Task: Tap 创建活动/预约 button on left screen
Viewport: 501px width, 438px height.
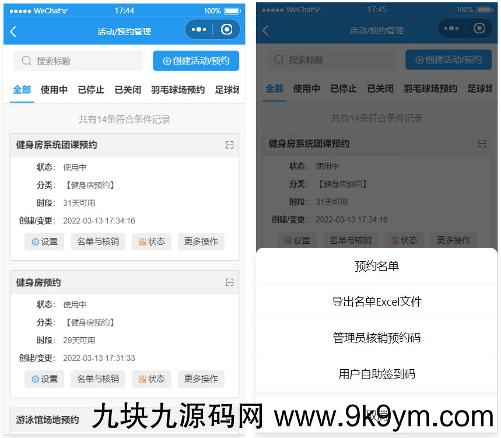Action: [196, 61]
